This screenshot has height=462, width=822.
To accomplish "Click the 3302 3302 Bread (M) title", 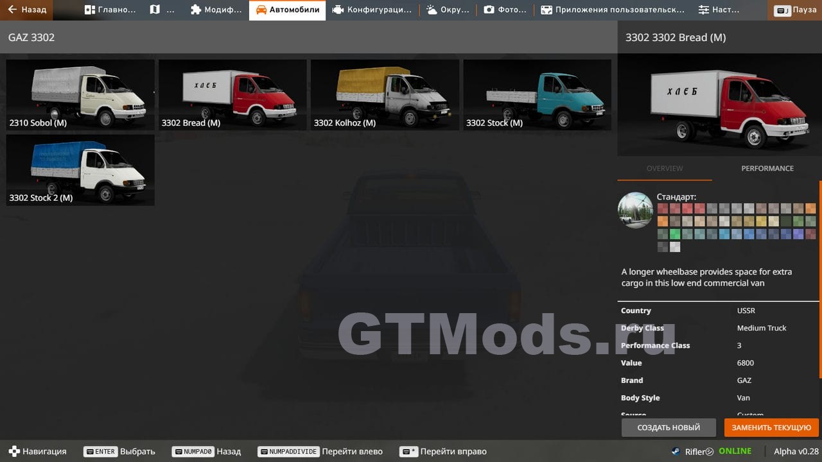I will point(676,37).
